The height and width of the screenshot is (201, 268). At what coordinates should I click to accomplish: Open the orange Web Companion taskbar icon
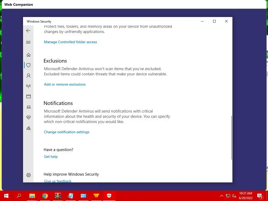96,196
